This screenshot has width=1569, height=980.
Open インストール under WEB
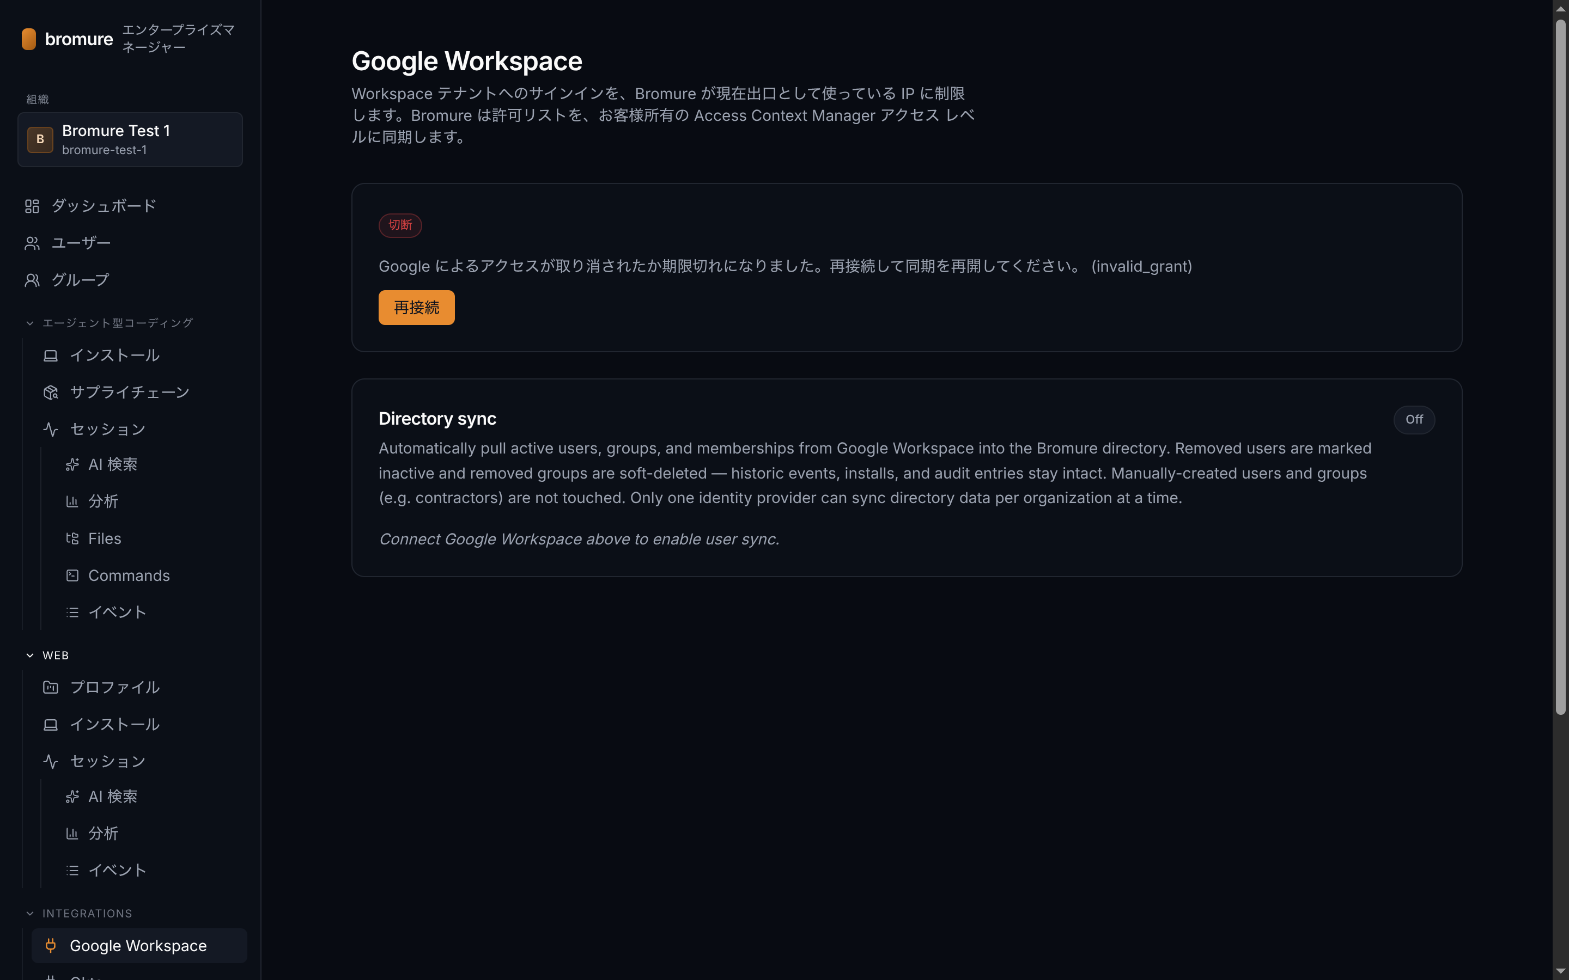tap(139, 724)
